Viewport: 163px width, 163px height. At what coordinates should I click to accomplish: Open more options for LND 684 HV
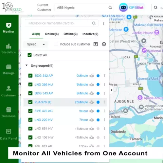(105, 129)
